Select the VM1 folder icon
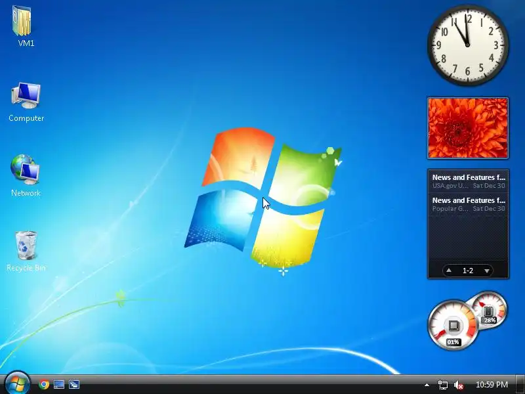525x394 pixels. (x=24, y=26)
